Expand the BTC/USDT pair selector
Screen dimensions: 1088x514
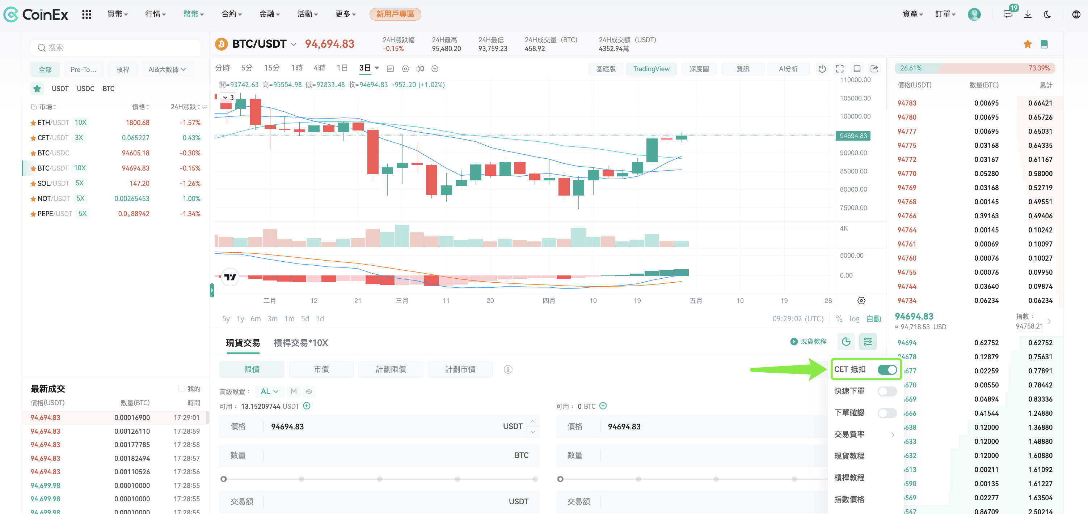(294, 44)
